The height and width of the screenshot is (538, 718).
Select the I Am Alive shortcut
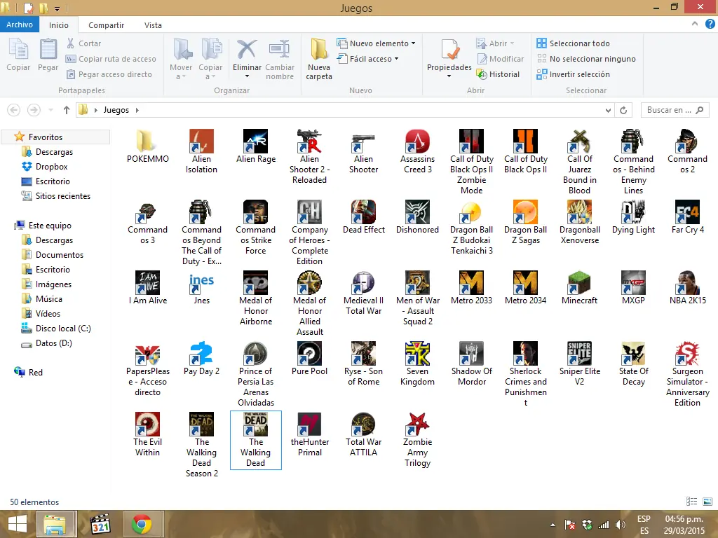(x=147, y=288)
